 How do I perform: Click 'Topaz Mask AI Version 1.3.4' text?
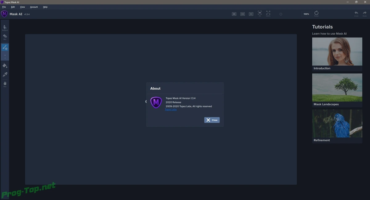pos(180,98)
